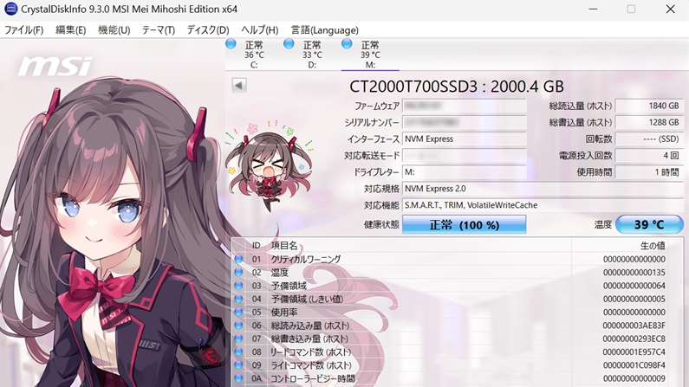Click raw value 00000000000009
The width and height of the screenshot is (689, 387).
click(634, 378)
